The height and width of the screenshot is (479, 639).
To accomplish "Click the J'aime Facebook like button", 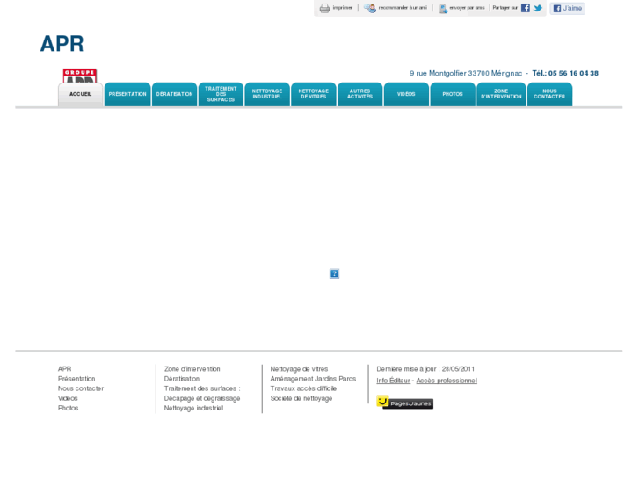I will (x=567, y=8).
